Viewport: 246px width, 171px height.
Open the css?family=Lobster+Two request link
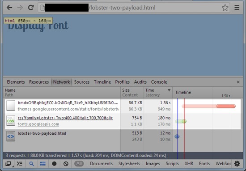[x=65, y=118]
